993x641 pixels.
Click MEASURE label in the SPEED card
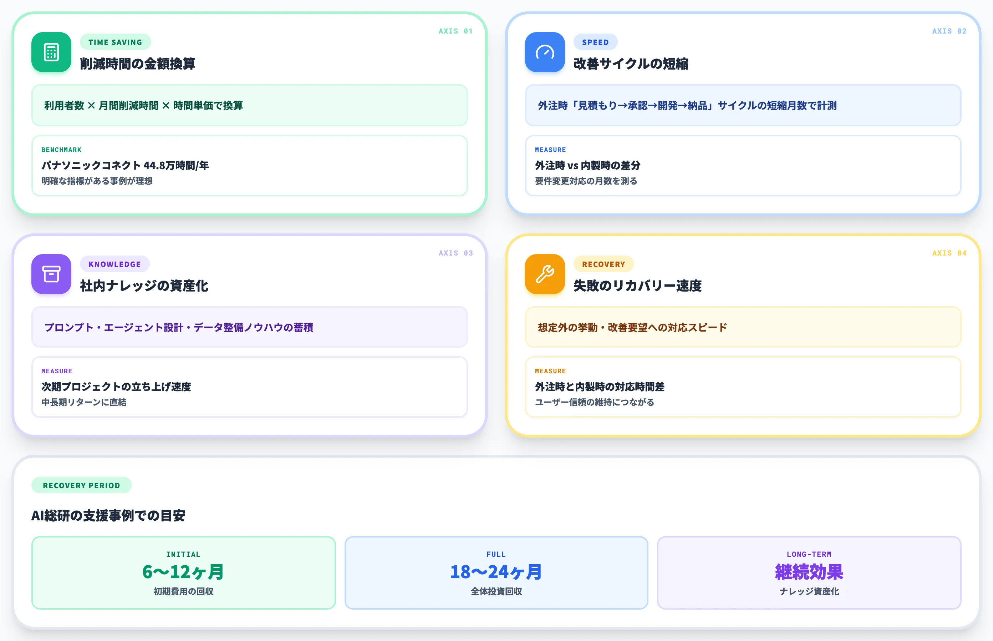click(550, 150)
